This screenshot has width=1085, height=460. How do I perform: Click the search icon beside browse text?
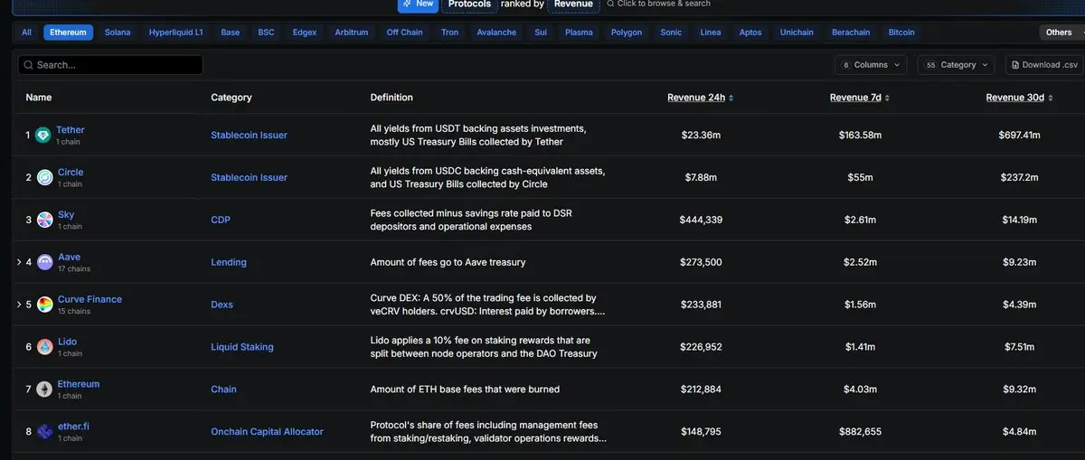pos(610,4)
